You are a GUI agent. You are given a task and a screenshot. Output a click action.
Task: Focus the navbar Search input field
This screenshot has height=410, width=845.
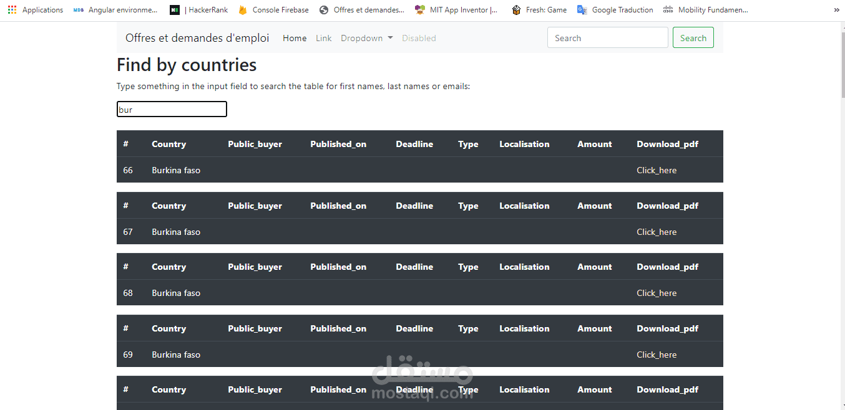click(x=608, y=38)
